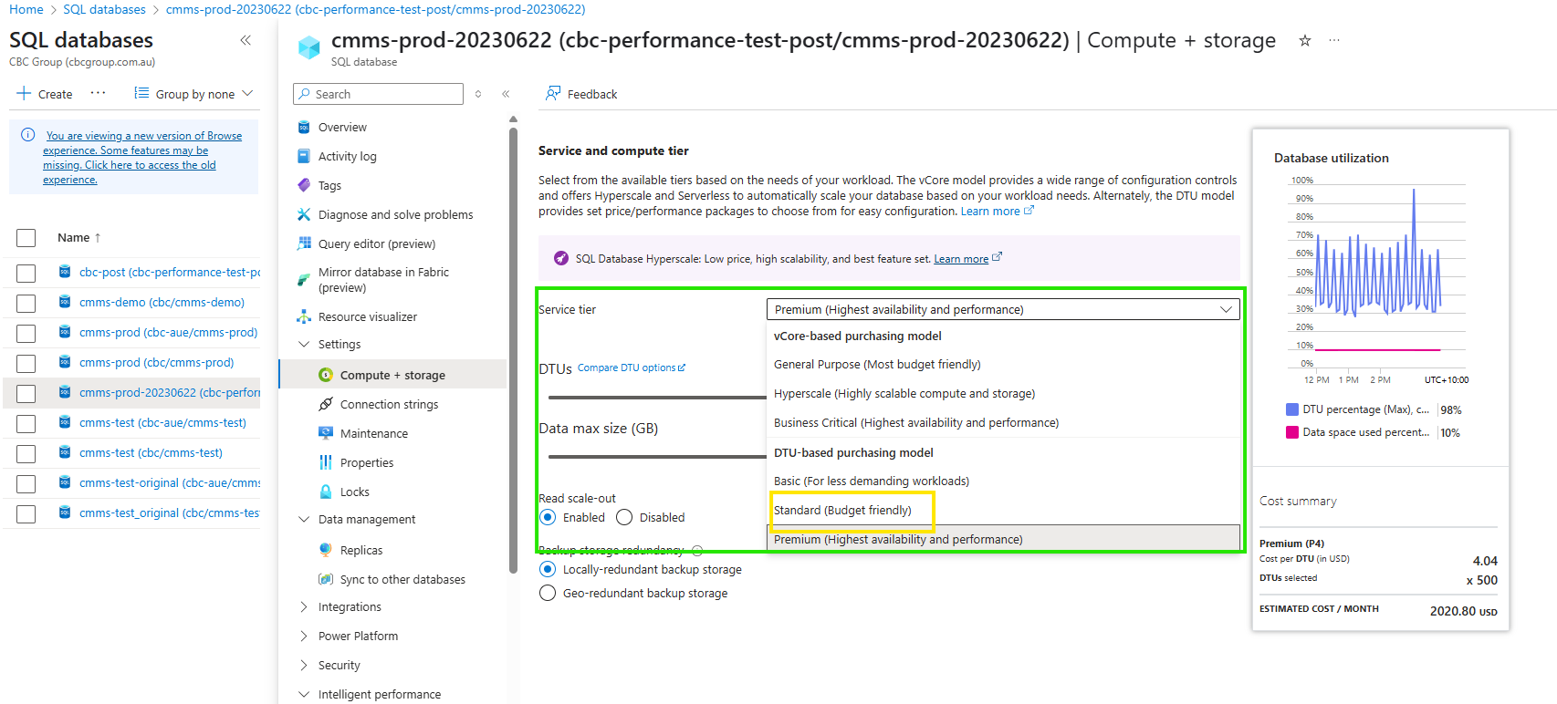
Task: Click the Resource visualizer icon
Action: (304, 316)
